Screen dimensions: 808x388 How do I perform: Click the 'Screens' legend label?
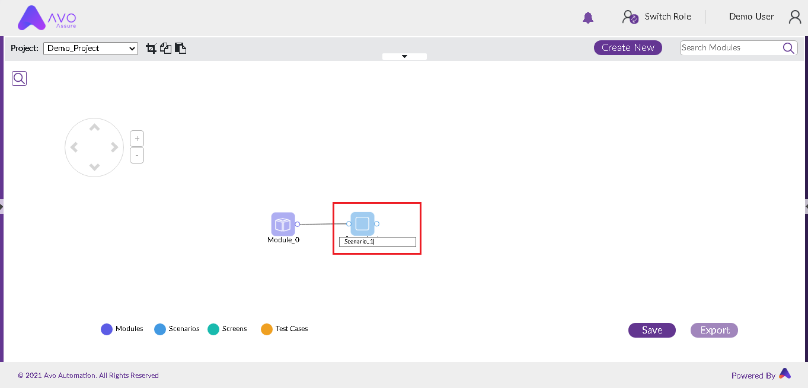[235, 329]
